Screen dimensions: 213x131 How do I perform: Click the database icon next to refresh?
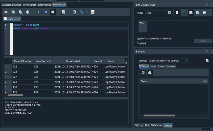coord(150,73)
